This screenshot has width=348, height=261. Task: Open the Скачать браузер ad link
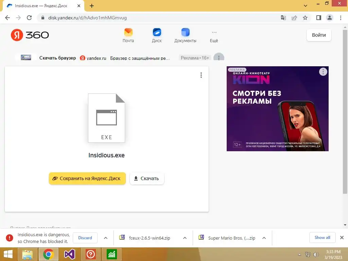(x=58, y=58)
